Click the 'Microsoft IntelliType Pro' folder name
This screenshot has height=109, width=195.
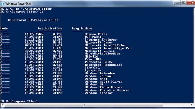click(108, 48)
